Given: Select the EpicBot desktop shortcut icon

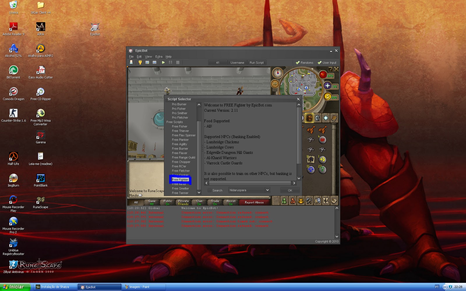Looking at the screenshot, I should pyautogui.click(x=95, y=29).
